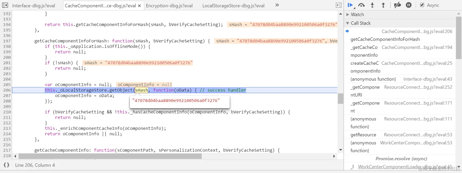Image resolution: width=462 pixels, height=173 pixels.
Task: Toggle the Async checkbox
Action: click(x=422, y=5)
